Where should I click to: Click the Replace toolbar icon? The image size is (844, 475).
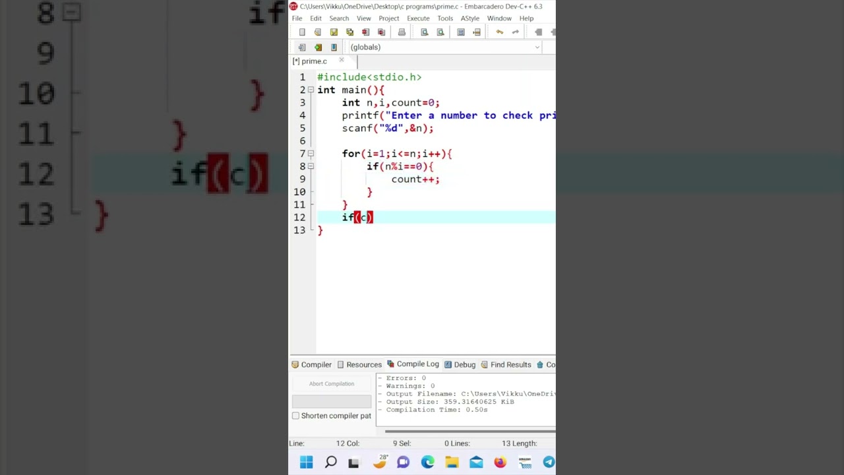pyautogui.click(x=440, y=32)
